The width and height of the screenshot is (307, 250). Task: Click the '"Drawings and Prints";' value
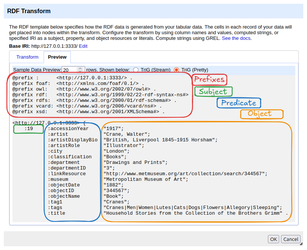(x=135, y=162)
